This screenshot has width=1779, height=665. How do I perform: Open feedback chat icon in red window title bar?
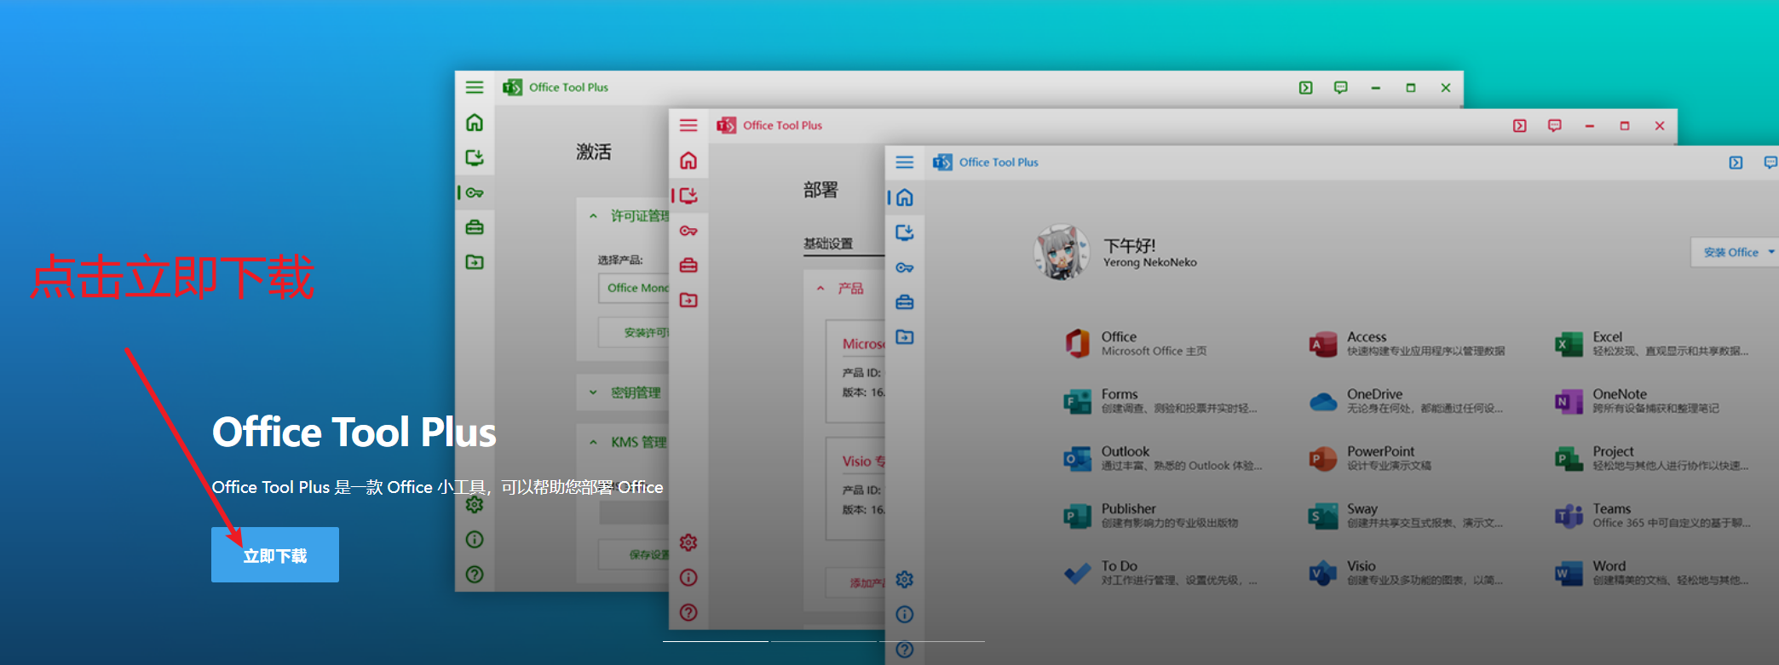(1554, 125)
